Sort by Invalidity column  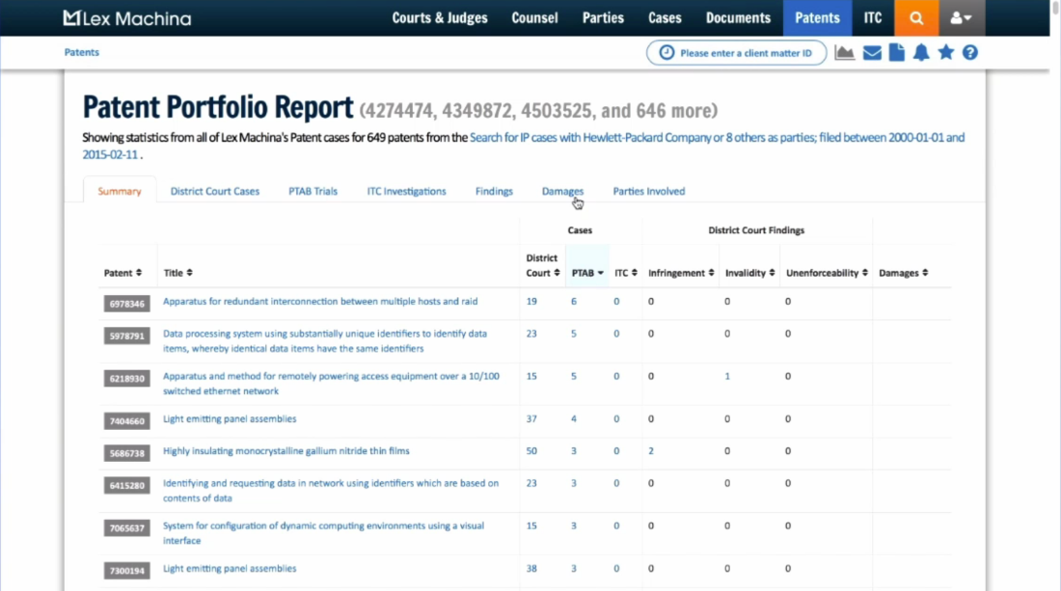(749, 273)
